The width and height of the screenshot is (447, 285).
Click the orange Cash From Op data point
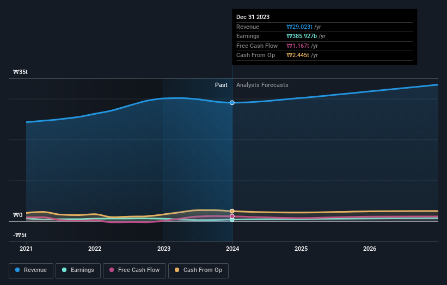[232, 211]
